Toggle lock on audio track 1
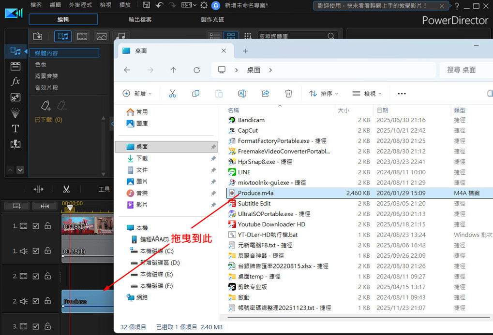This screenshot has height=335, width=493. click(48, 251)
